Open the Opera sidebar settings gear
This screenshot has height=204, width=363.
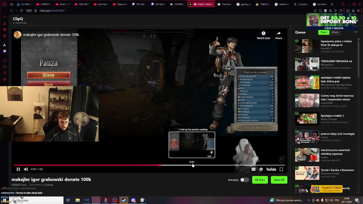[5, 79]
